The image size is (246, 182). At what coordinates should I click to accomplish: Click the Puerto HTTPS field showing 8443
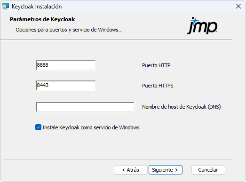[65, 85]
